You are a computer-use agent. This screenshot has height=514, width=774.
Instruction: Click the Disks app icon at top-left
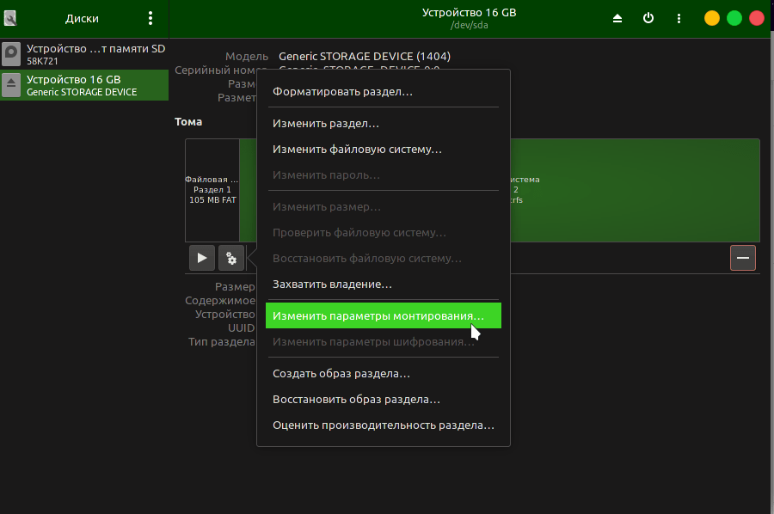coord(11,18)
